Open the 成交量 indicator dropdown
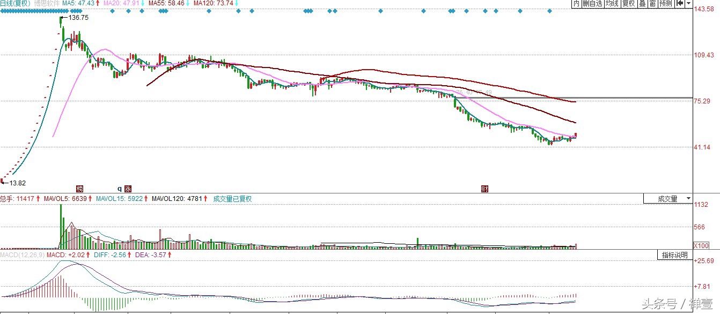 (668, 199)
